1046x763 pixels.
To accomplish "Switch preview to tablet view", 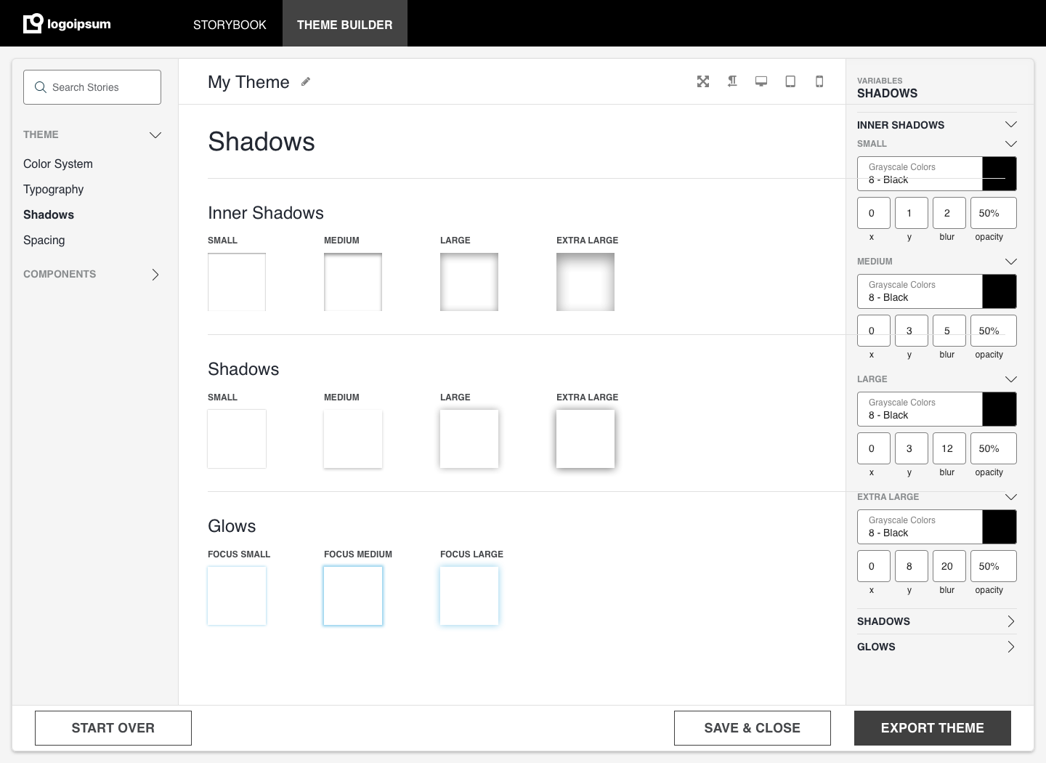I will [790, 81].
